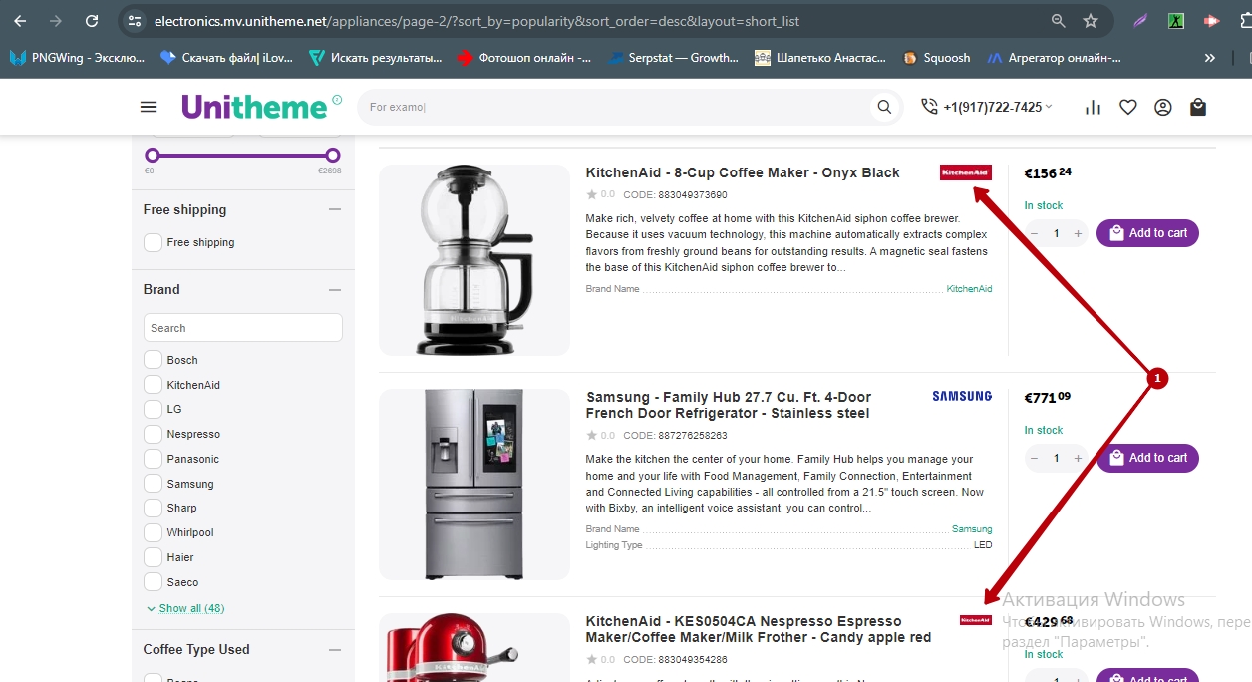The height and width of the screenshot is (682, 1252).
Task: Open KitchenAid KES0504CA Nespresso Espresso Maker title
Action: 759,629
